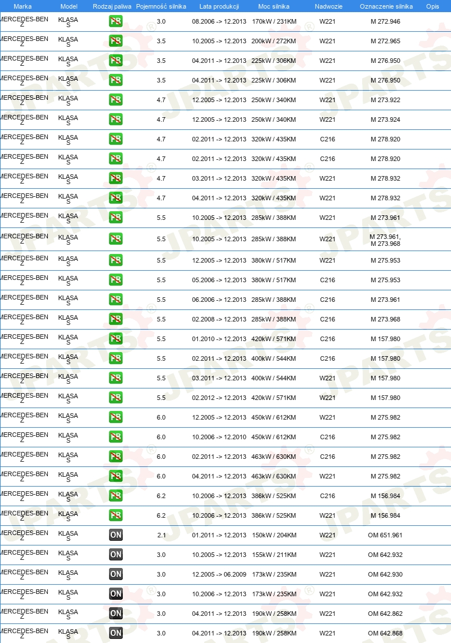Click the engine code cell M 273.924
451x643 pixels.
(x=385, y=119)
